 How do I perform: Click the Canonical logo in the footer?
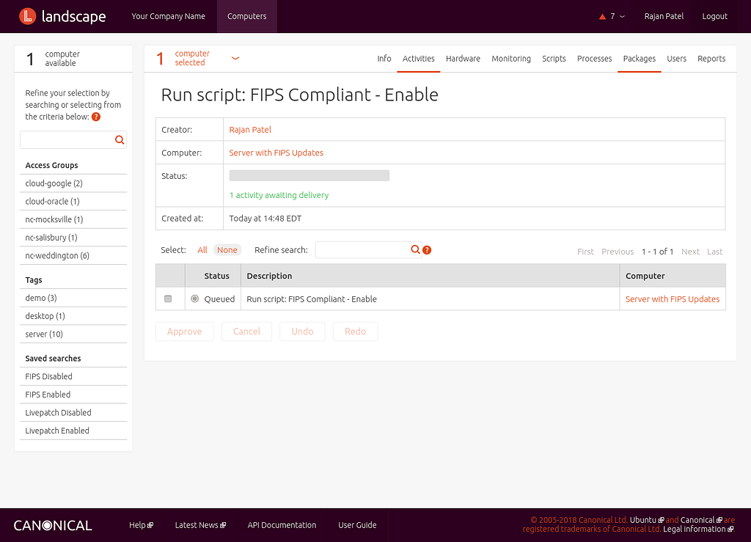coord(52,525)
